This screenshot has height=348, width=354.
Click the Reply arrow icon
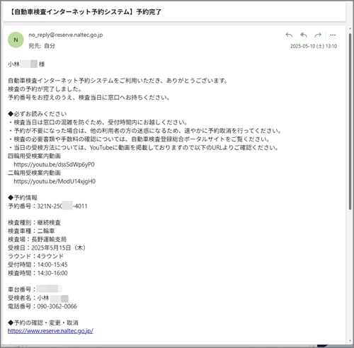click(x=289, y=35)
